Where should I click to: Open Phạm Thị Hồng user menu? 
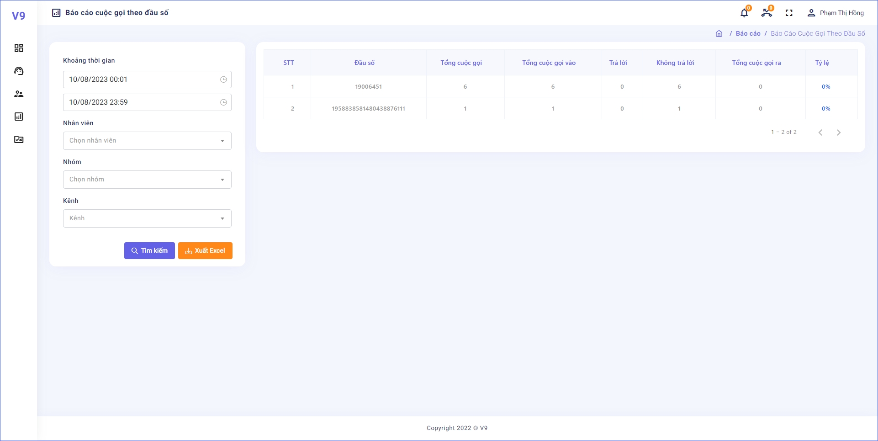coord(836,13)
